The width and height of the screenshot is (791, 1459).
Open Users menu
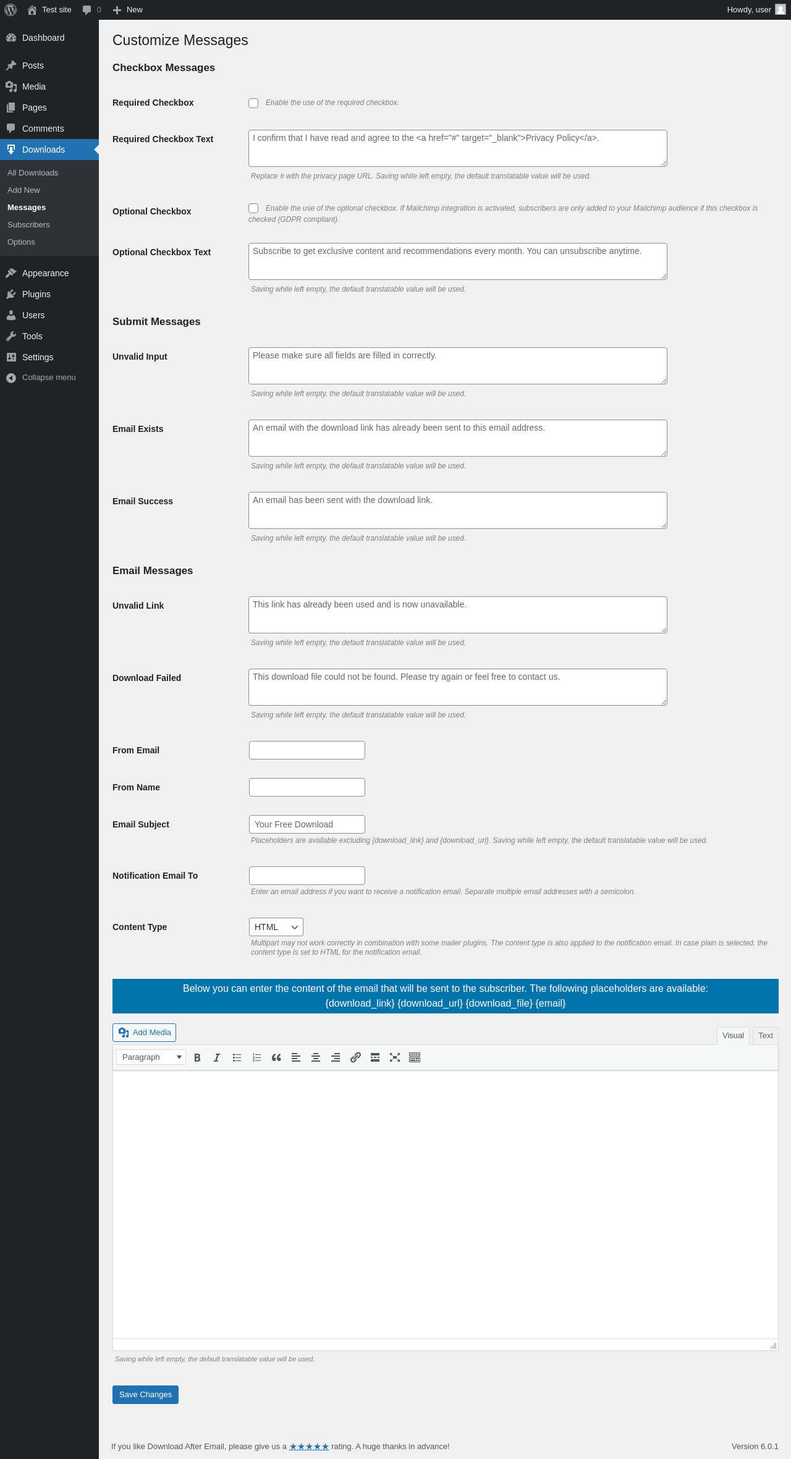(x=49, y=315)
